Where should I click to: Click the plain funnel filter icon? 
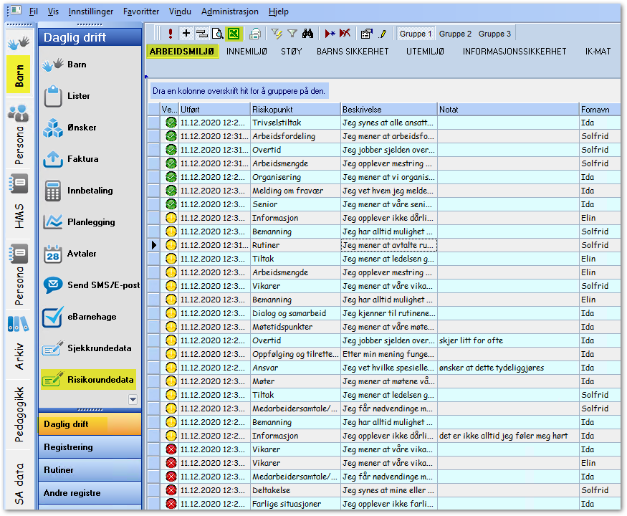(x=292, y=34)
